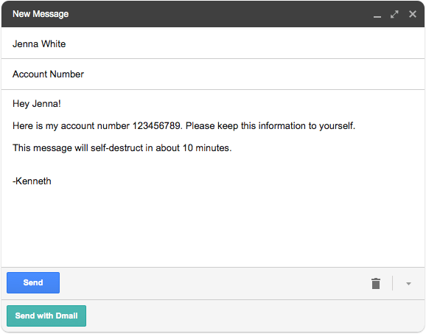Place cursor on the Hey Jenna! greeting
This screenshot has height=334, width=426.
(37, 104)
